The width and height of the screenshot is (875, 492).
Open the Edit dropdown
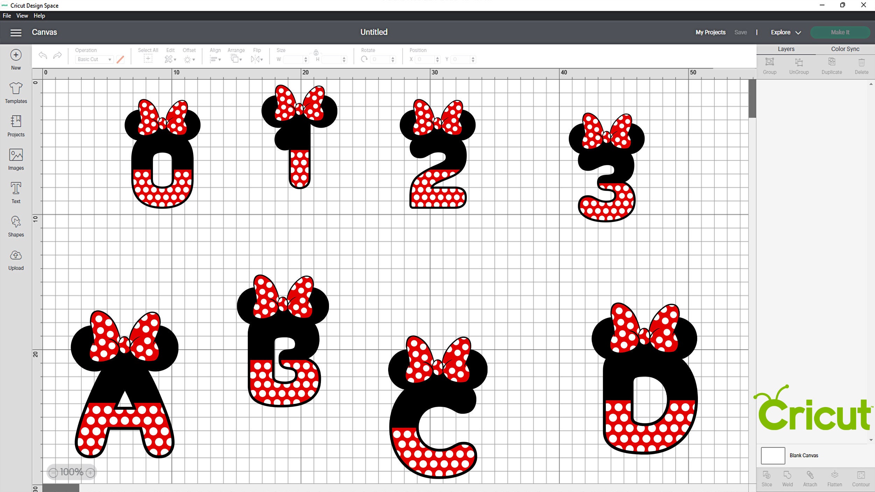(x=170, y=59)
